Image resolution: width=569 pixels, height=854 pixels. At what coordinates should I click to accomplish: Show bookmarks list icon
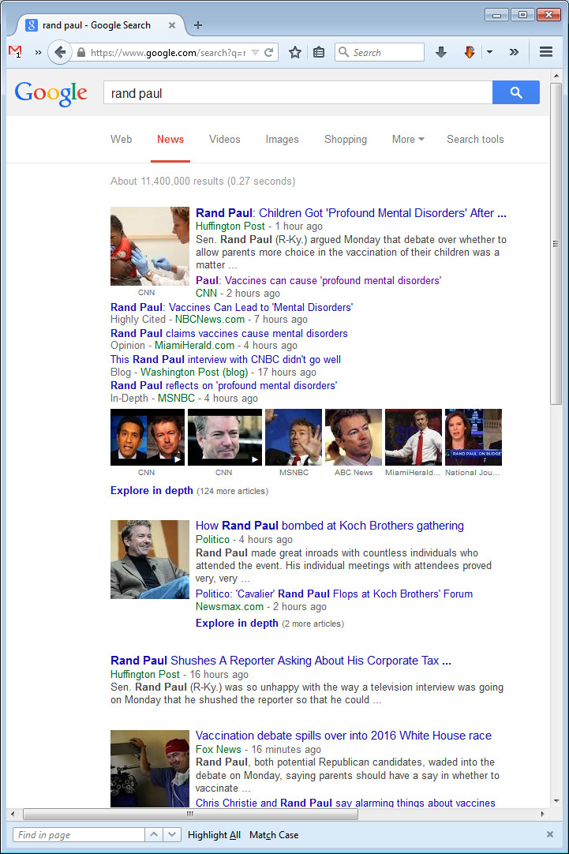tap(319, 52)
